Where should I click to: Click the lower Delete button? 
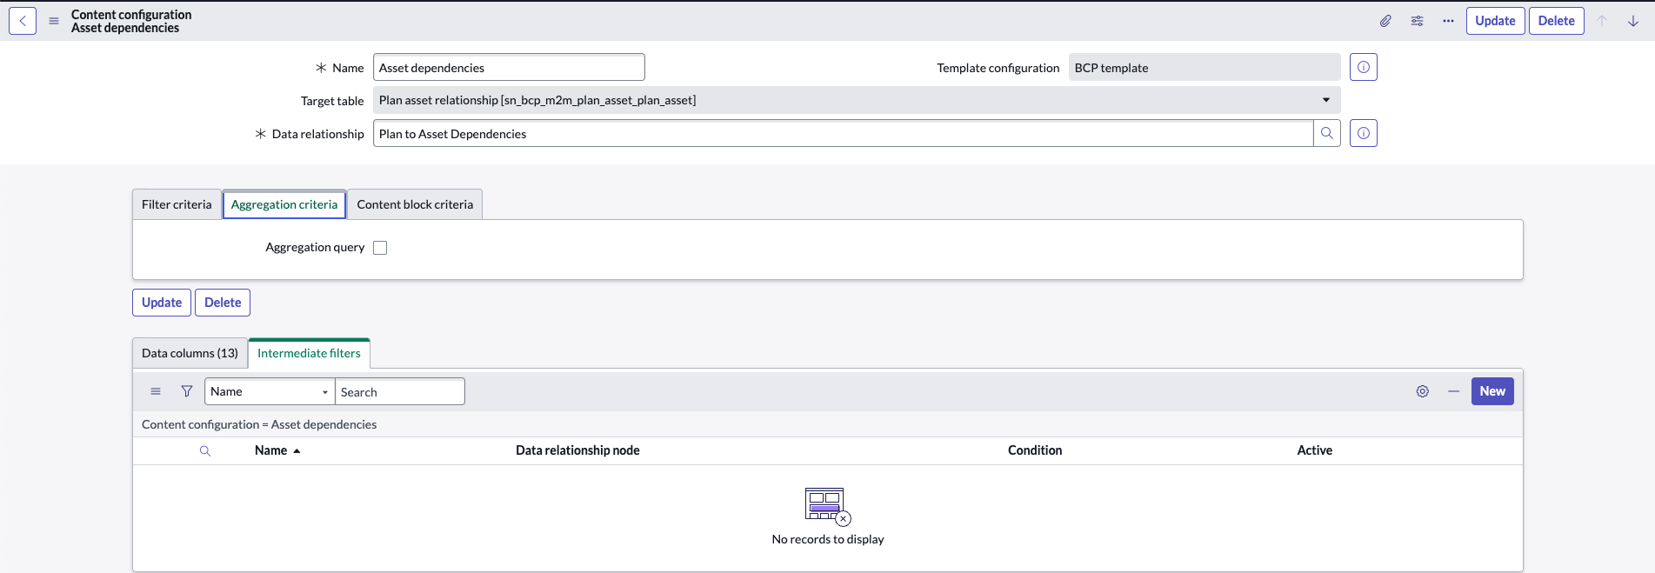coord(223,303)
